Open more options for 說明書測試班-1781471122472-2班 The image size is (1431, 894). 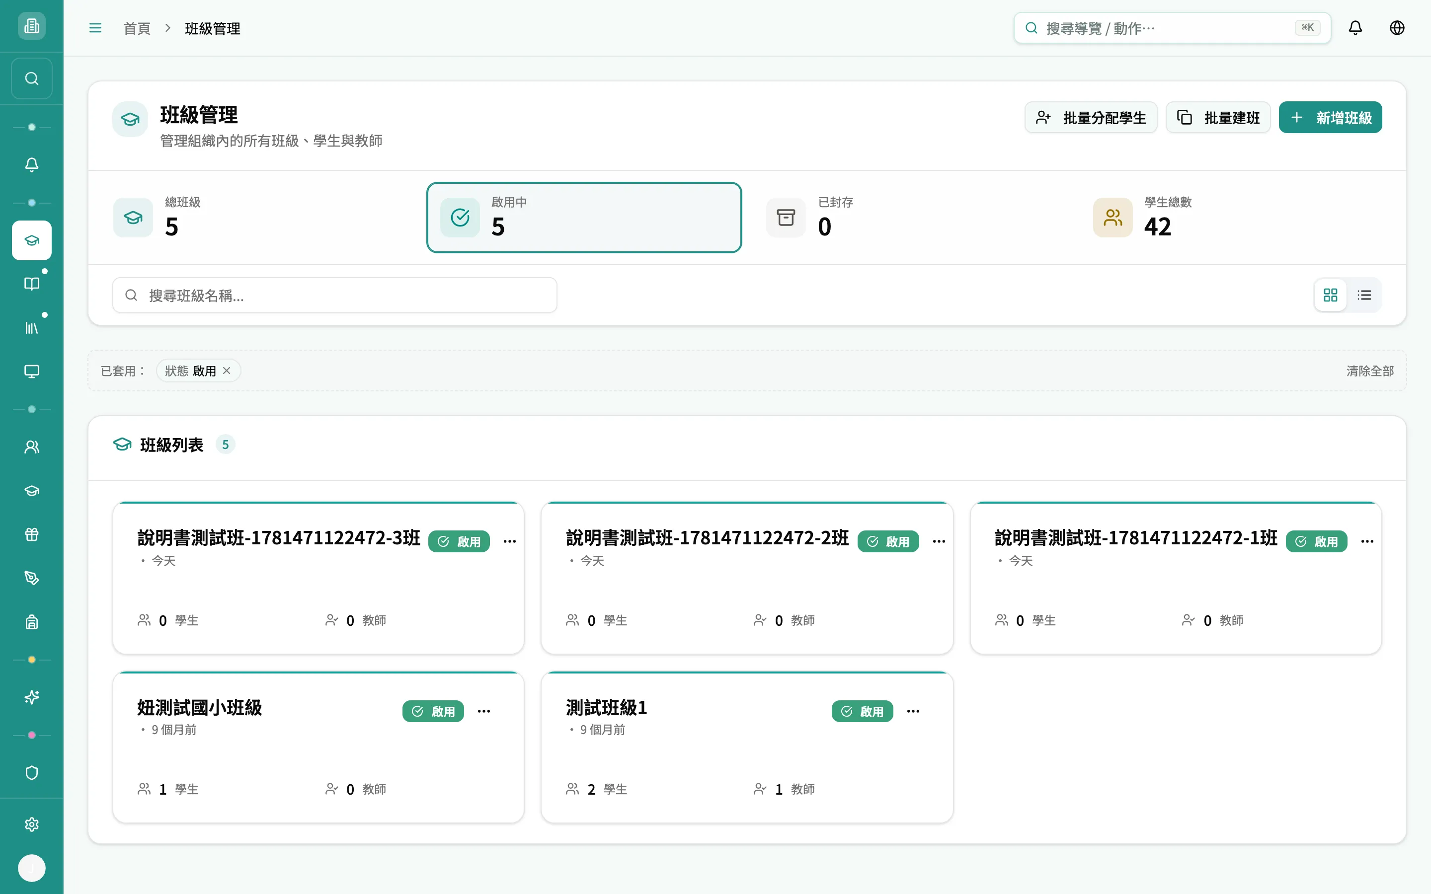(x=939, y=541)
